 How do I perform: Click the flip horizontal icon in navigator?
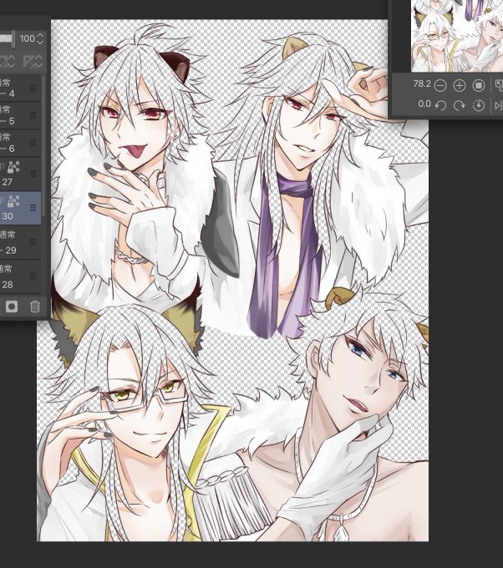[x=499, y=105]
